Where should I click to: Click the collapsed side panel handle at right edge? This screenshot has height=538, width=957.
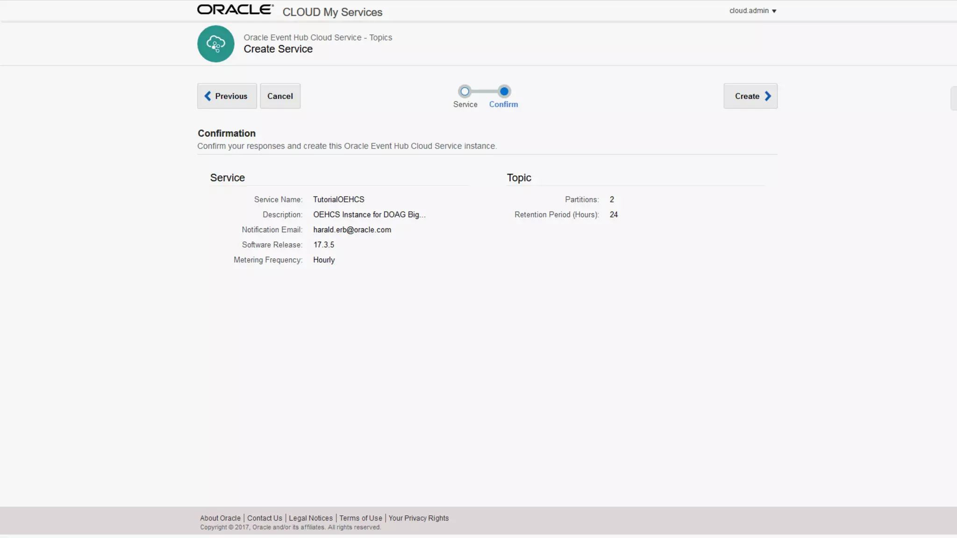pyautogui.click(x=954, y=98)
